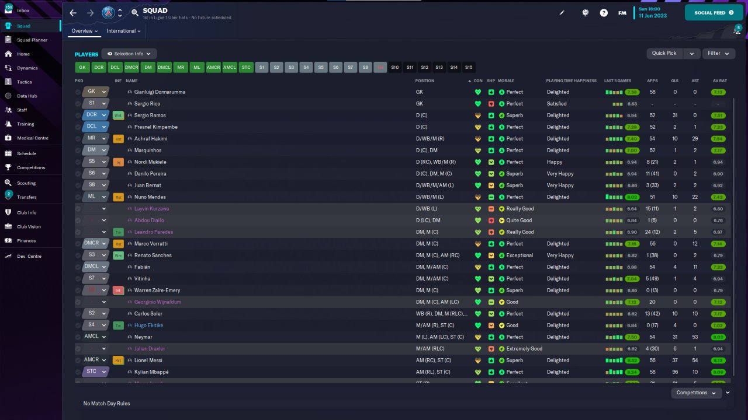Open the Training section
This screenshot has height=420, width=748.
[x=25, y=124]
